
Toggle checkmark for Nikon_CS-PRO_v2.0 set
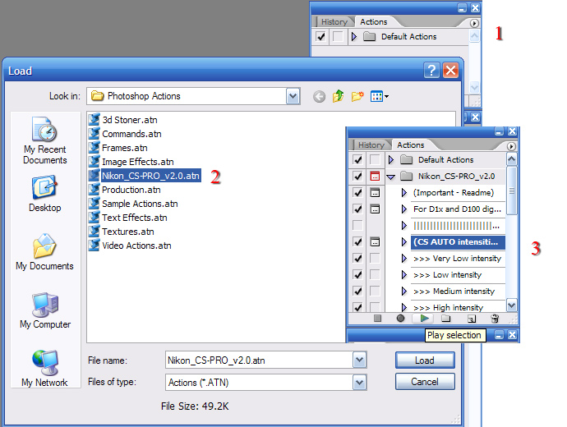(357, 177)
